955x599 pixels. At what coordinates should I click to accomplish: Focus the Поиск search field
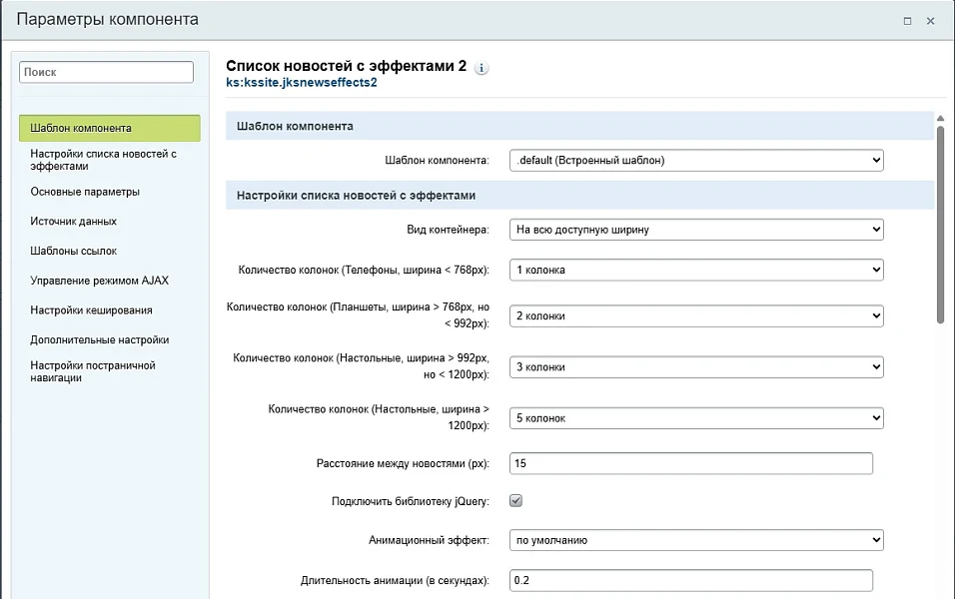coord(106,72)
